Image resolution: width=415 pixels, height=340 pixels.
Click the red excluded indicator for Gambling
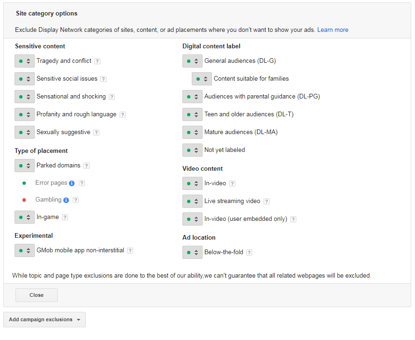click(x=24, y=200)
